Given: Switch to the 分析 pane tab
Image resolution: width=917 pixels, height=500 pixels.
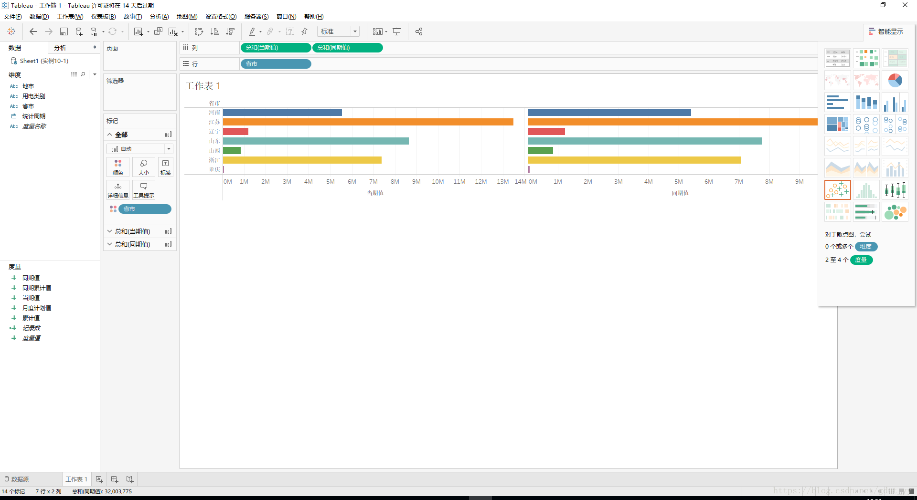Looking at the screenshot, I should coord(60,48).
